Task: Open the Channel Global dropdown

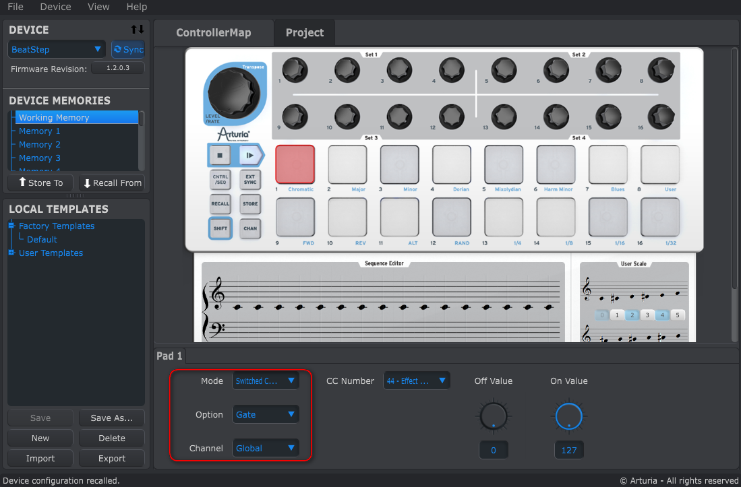Action: pos(266,449)
